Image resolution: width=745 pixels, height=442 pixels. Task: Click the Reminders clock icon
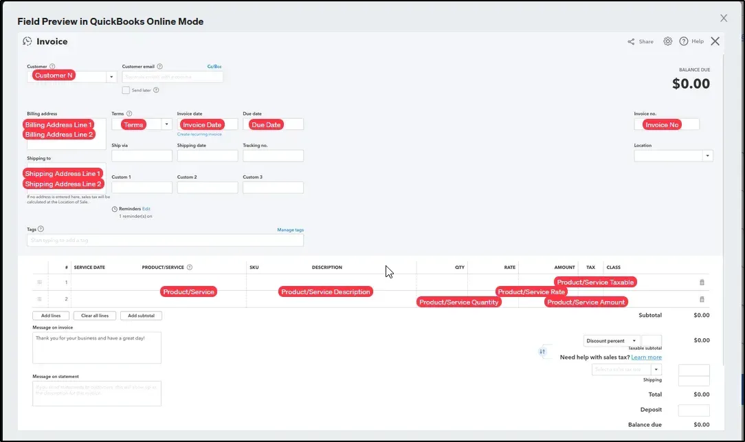[x=115, y=209]
